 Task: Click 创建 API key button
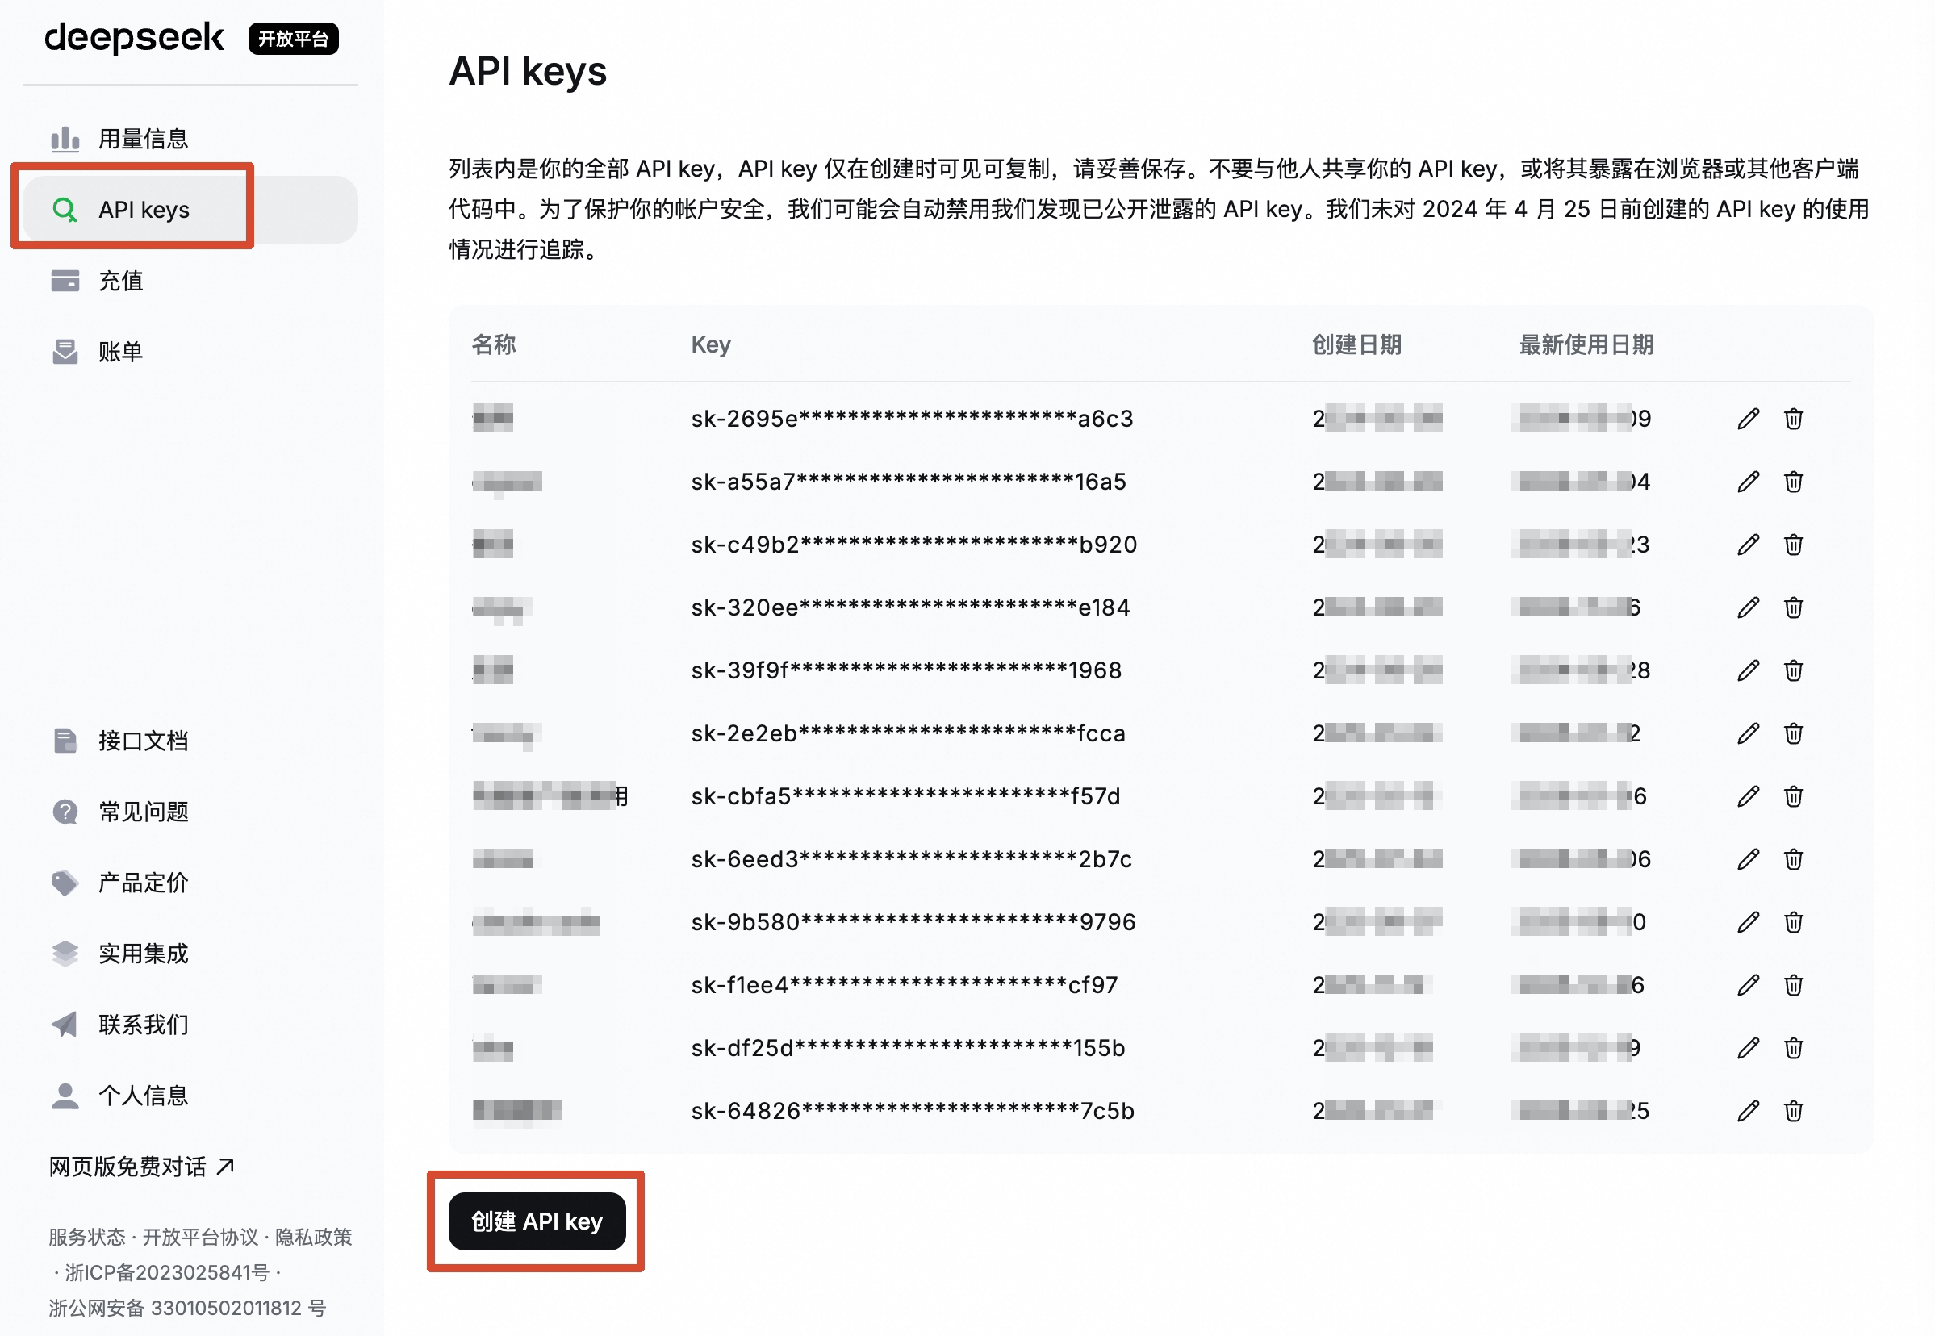pos(537,1221)
